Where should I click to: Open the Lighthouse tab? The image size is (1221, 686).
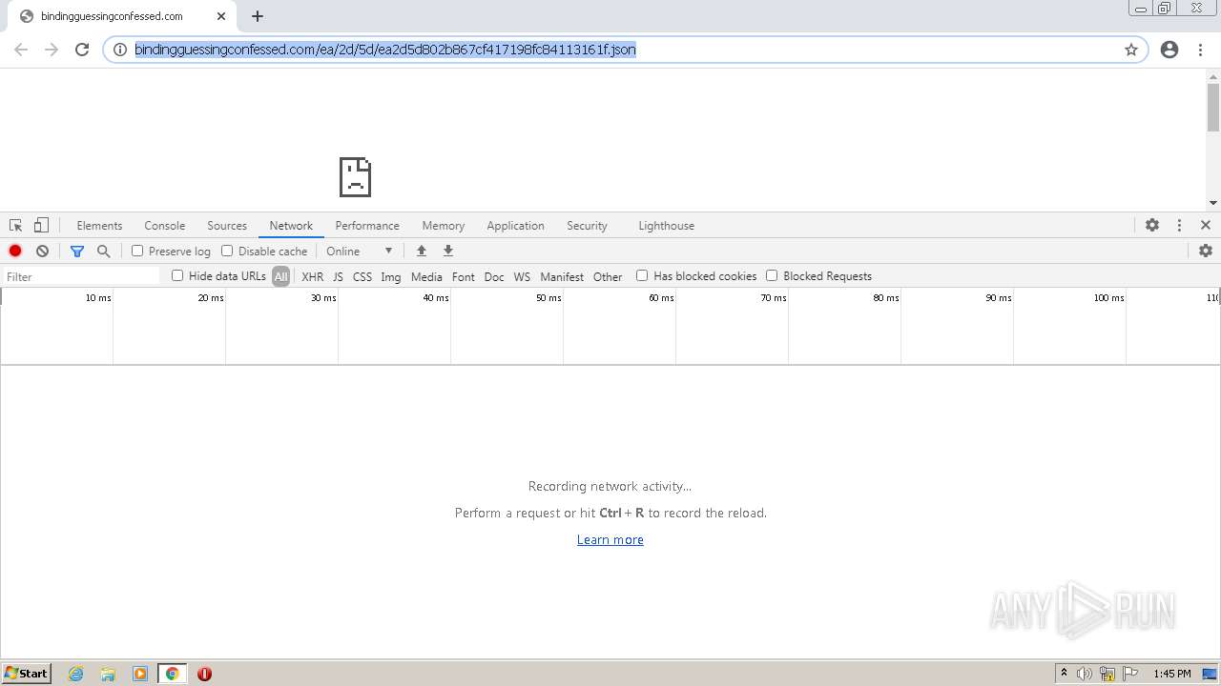pos(666,226)
